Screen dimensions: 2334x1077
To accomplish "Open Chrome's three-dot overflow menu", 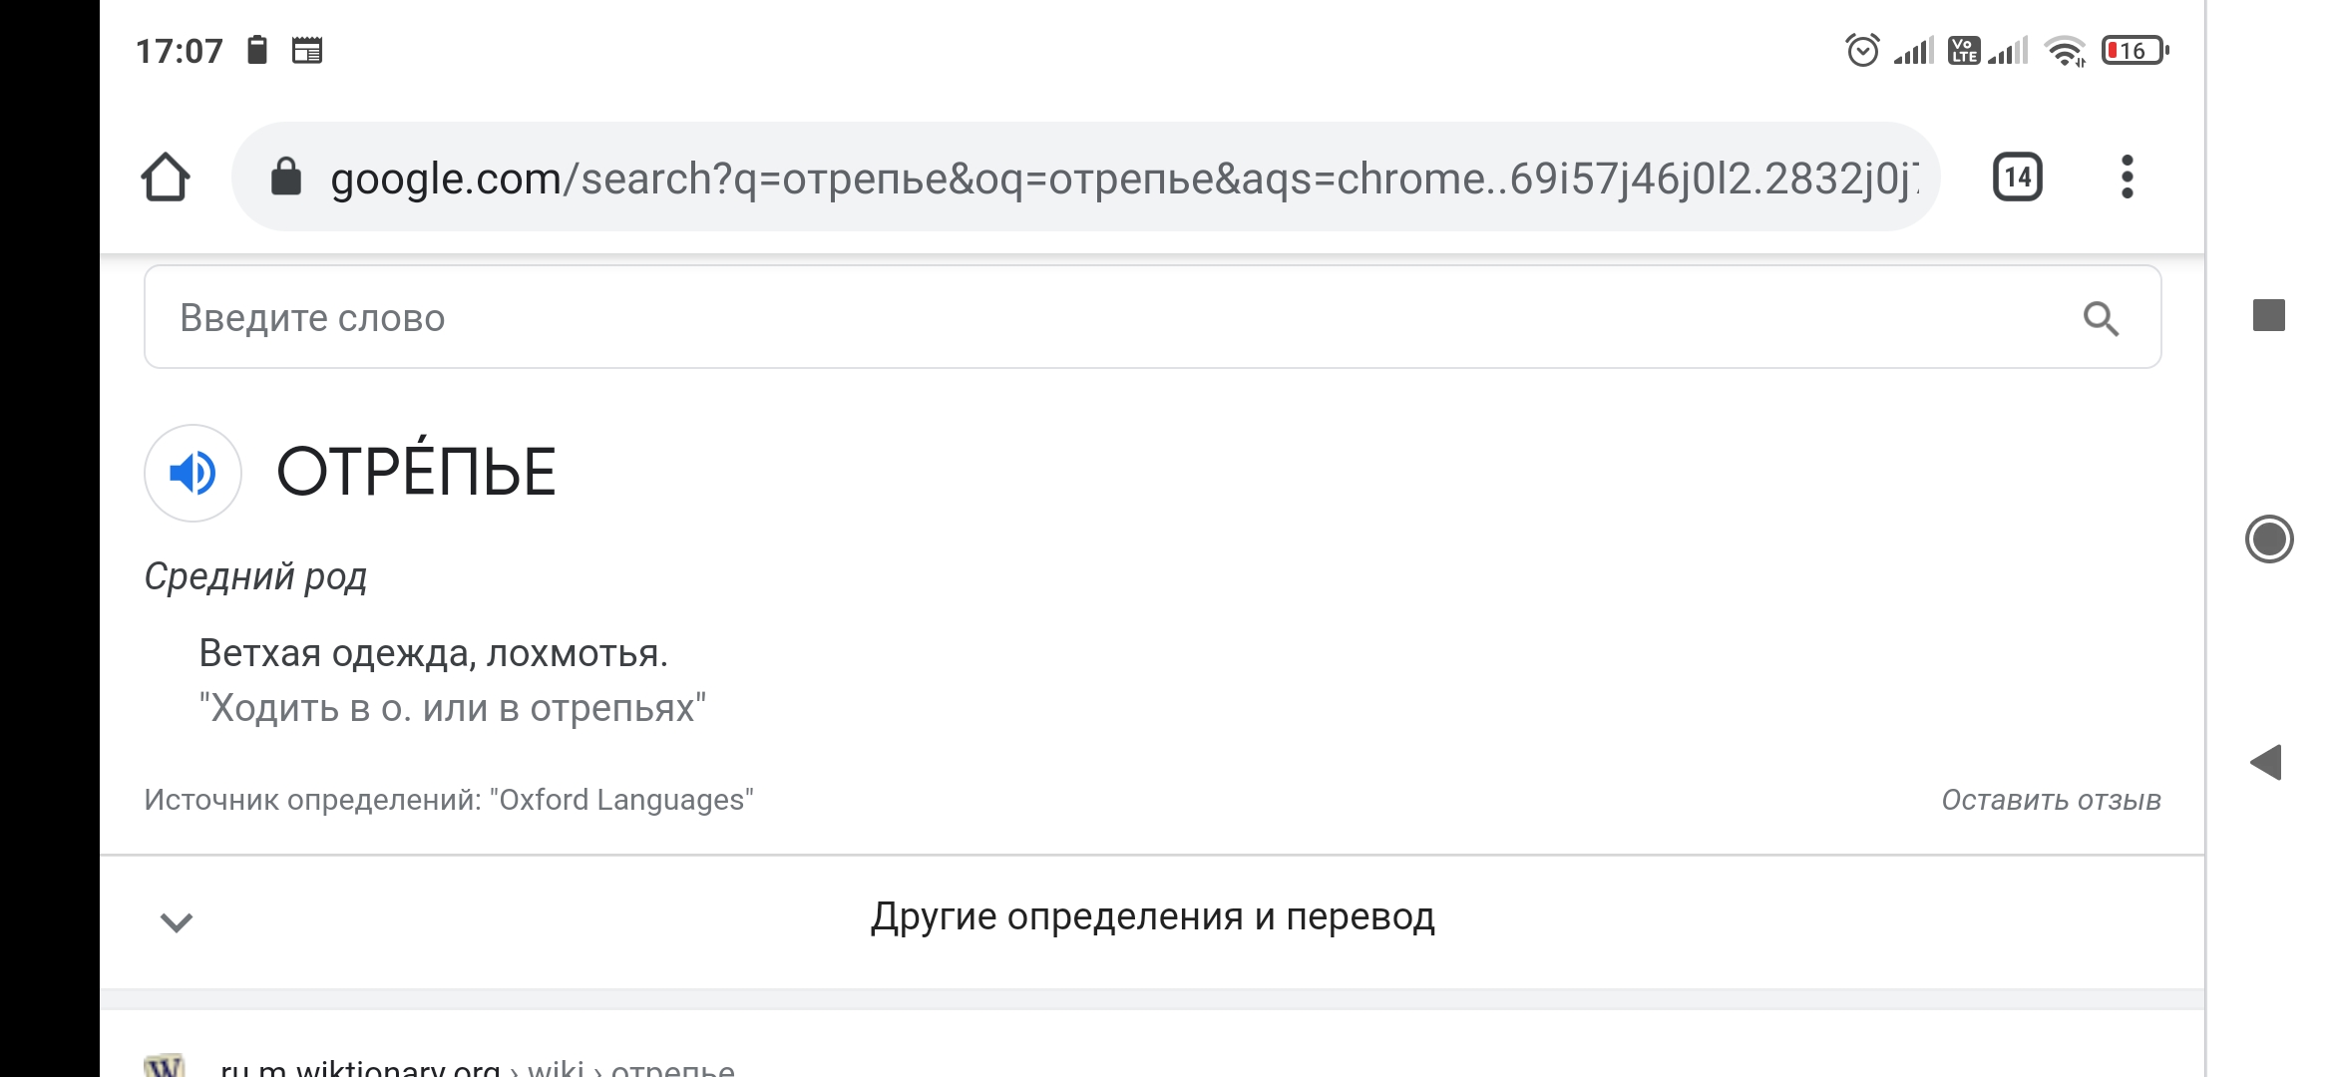I will point(2127,178).
